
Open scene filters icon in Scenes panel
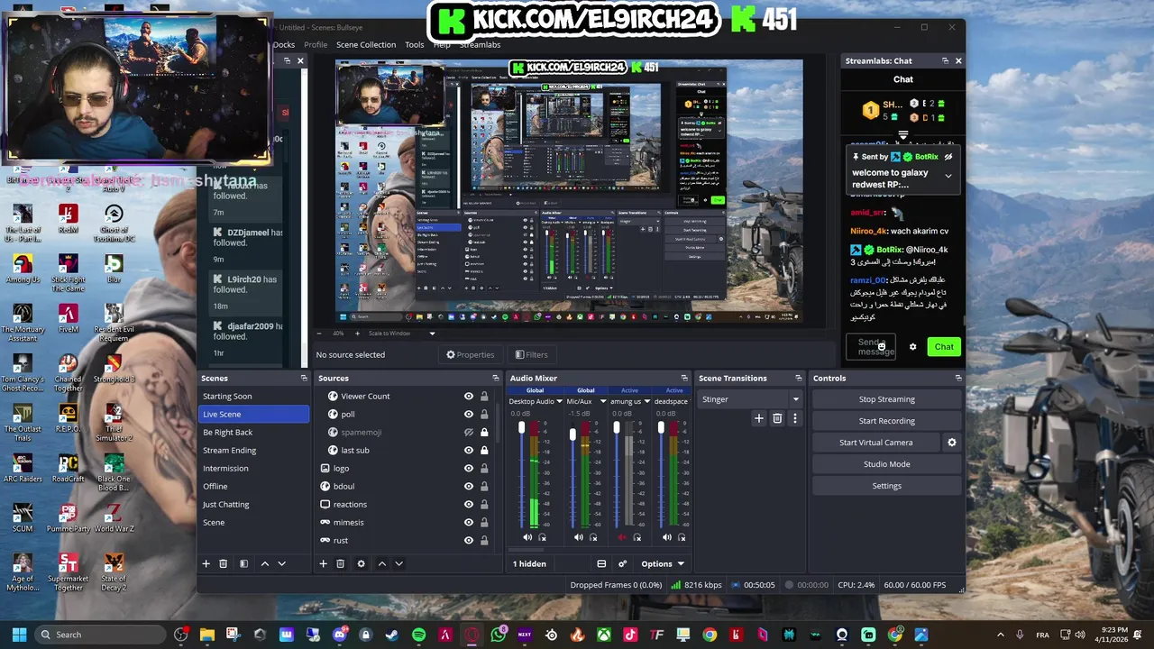243,563
